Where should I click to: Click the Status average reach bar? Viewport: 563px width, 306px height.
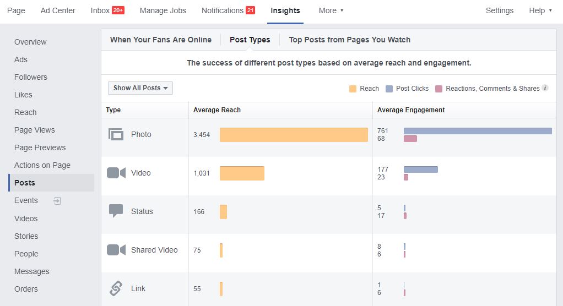(x=223, y=212)
